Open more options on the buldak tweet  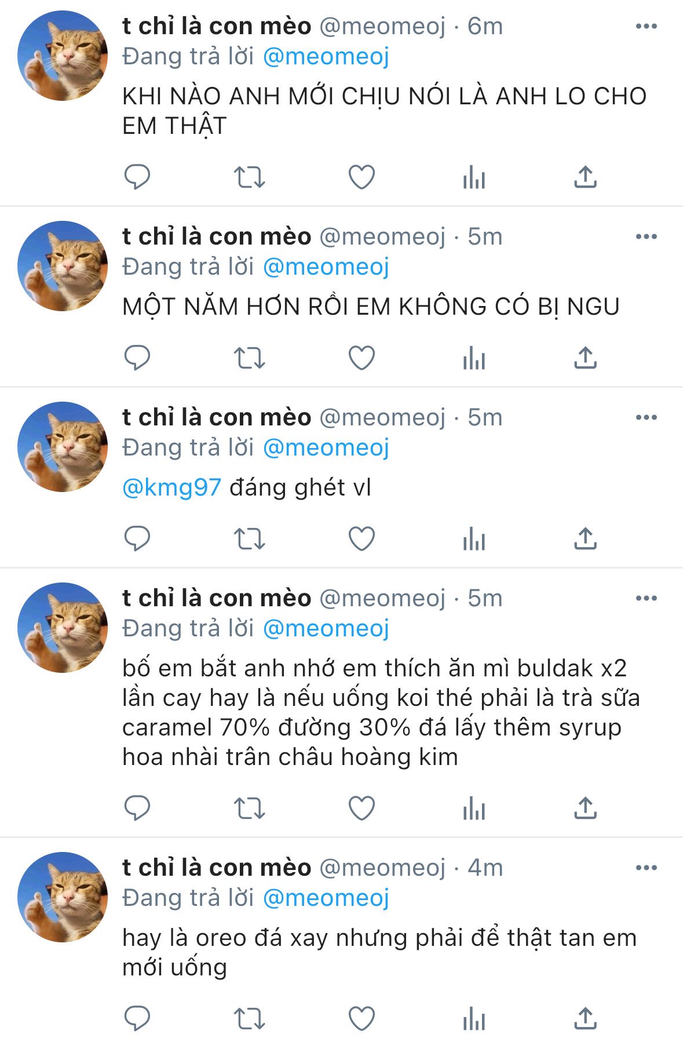tap(646, 598)
